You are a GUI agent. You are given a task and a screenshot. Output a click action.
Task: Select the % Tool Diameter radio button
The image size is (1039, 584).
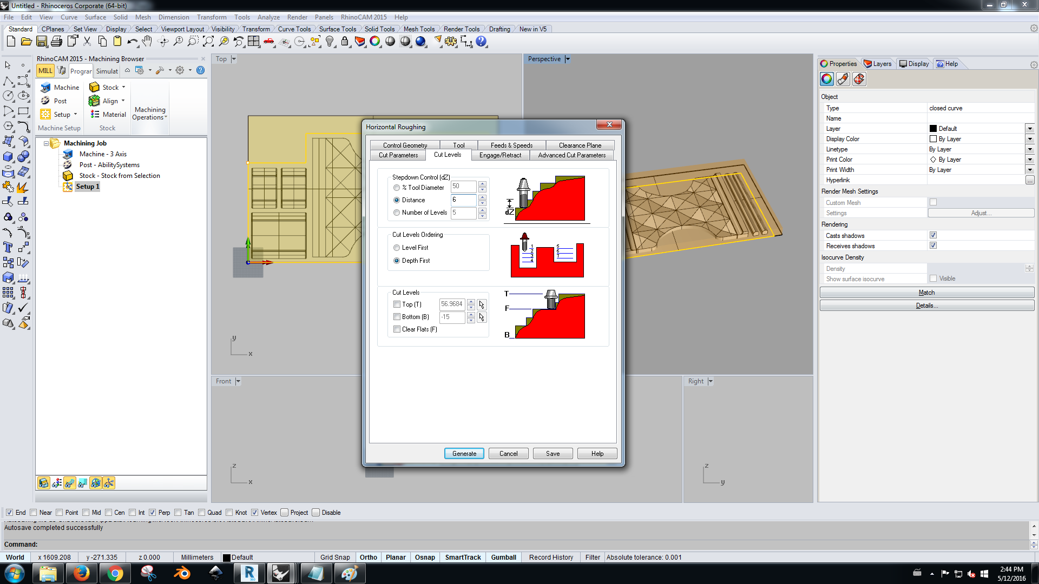click(x=397, y=188)
